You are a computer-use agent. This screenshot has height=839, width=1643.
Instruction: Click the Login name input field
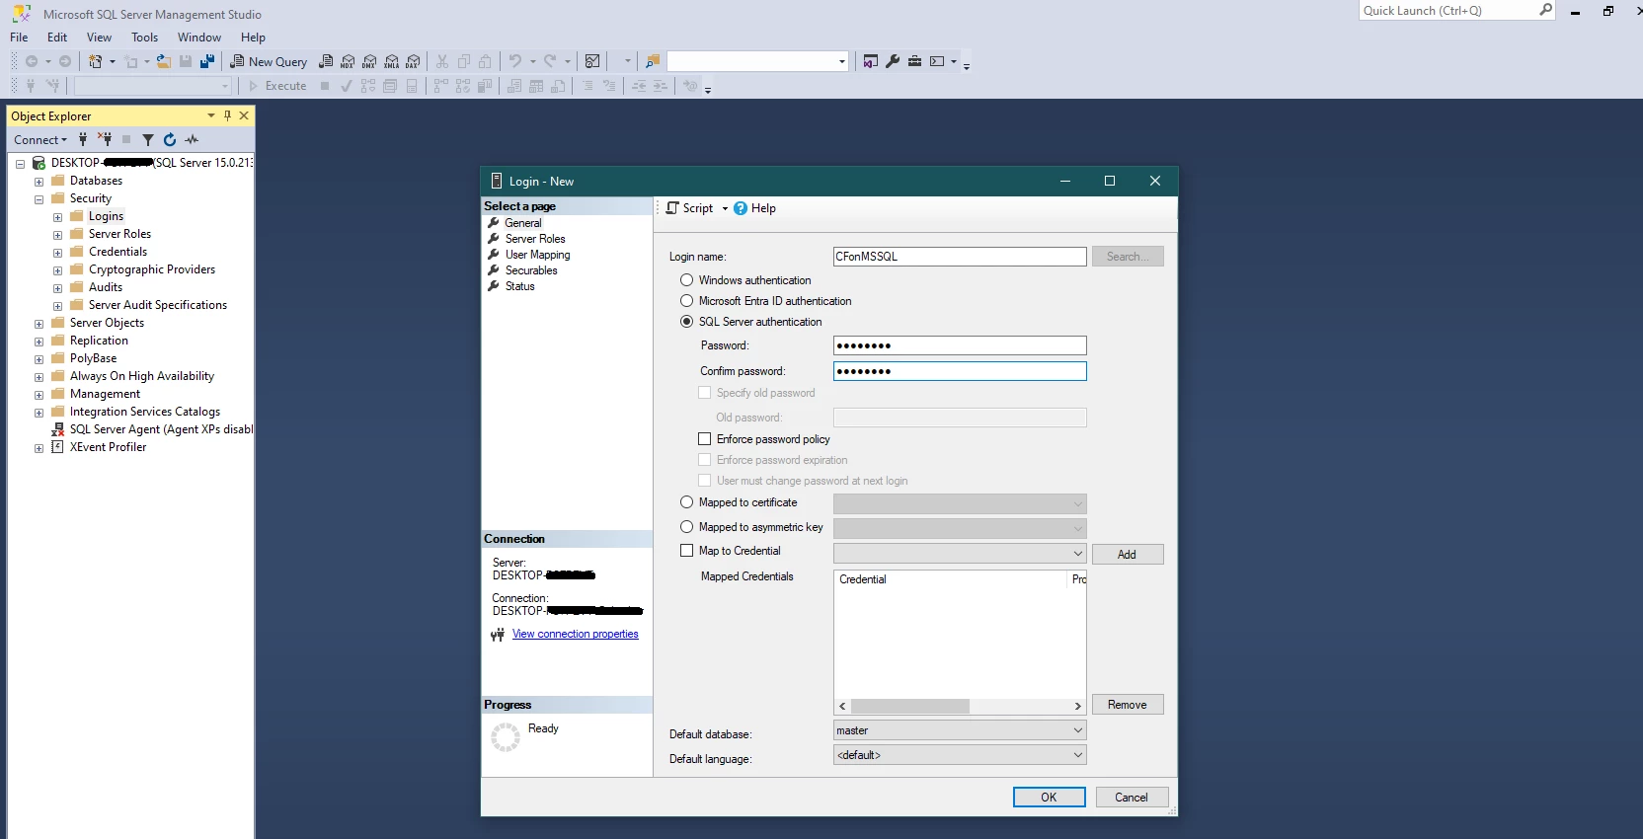(960, 257)
